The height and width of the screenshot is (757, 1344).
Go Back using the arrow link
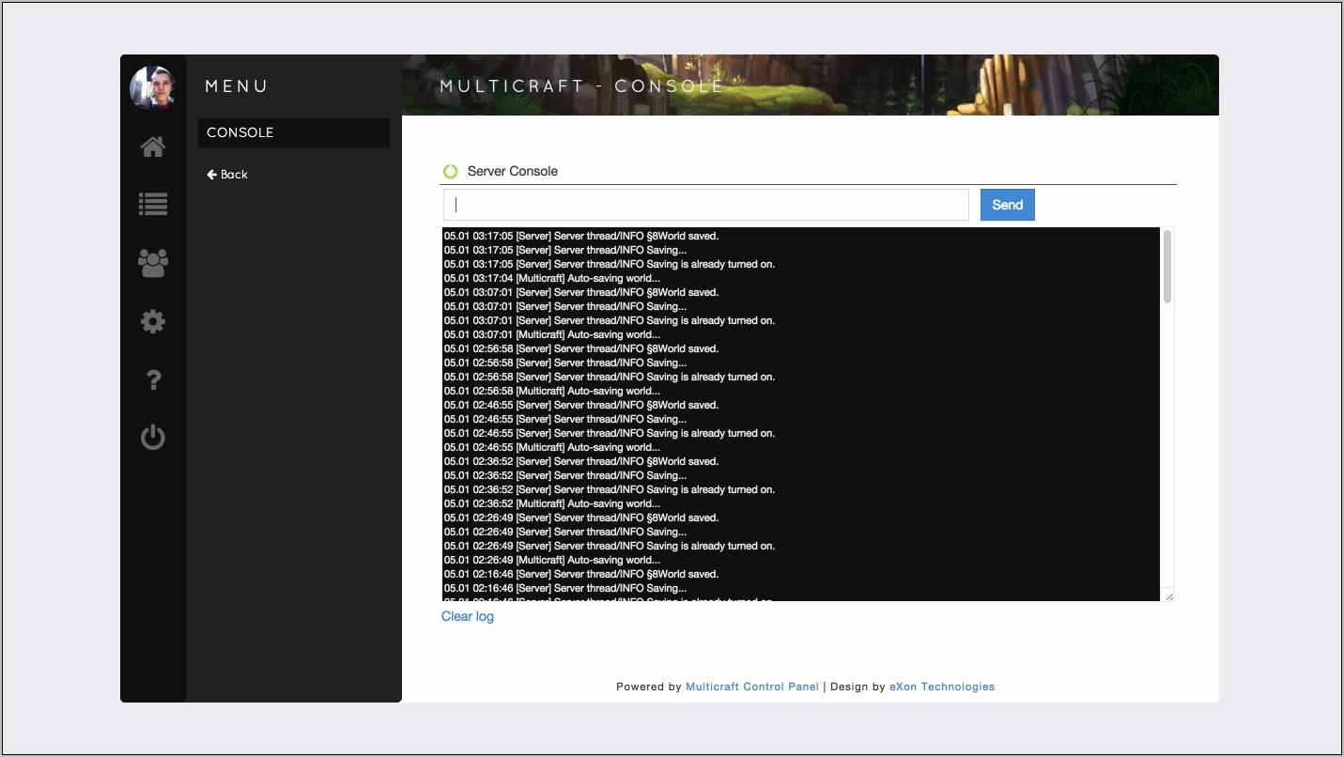227,175
